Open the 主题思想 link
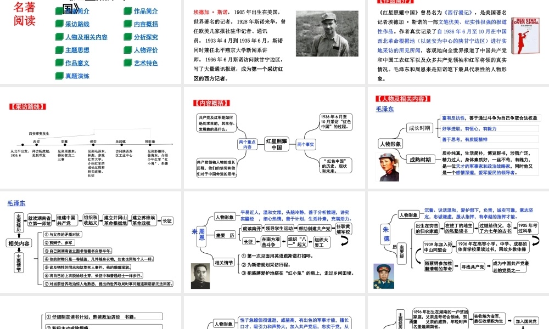Viewport: 549px width, 329px height. click(77, 50)
